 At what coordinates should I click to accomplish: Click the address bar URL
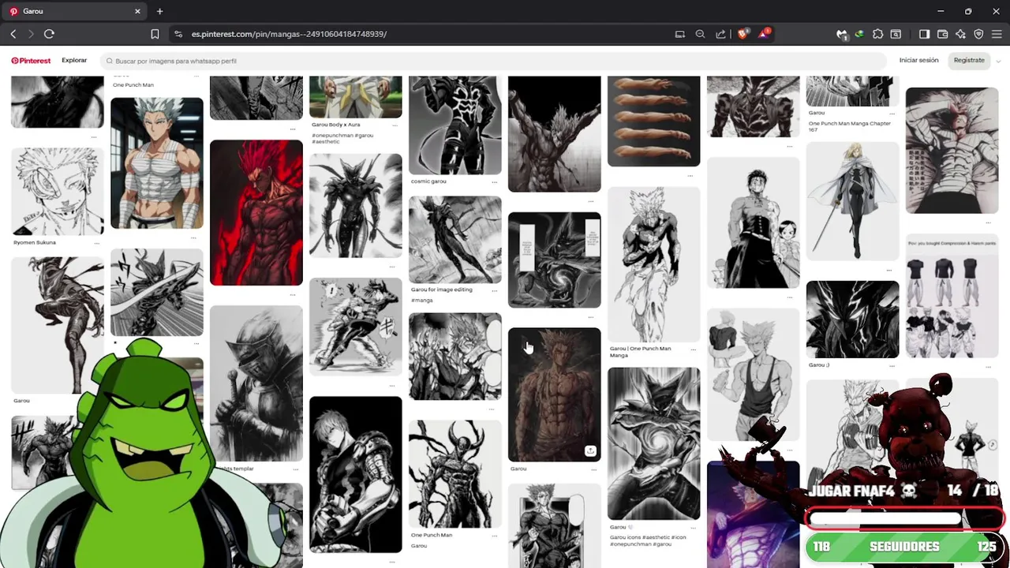point(289,34)
